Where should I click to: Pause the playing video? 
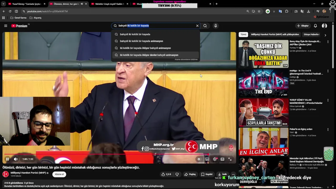click(x=8, y=159)
